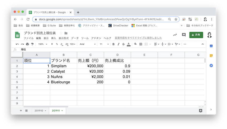The image size is (227, 129).
Task: Select cell B2 containing Simplism
Action: click(x=63, y=66)
